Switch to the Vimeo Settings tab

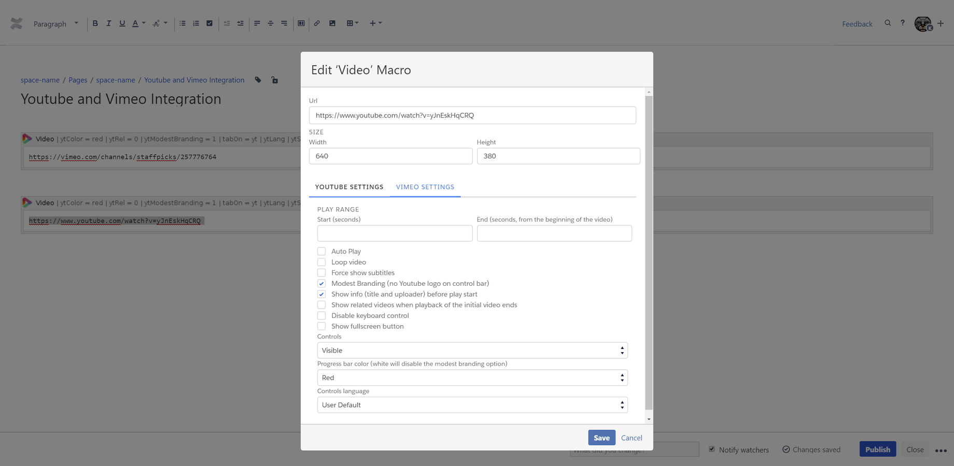425,187
